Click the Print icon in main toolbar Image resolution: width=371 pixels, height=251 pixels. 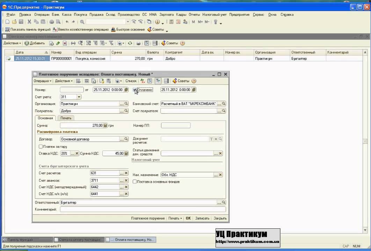[x=52, y=22]
